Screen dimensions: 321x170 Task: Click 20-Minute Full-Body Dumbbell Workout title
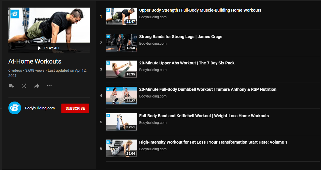(208, 89)
